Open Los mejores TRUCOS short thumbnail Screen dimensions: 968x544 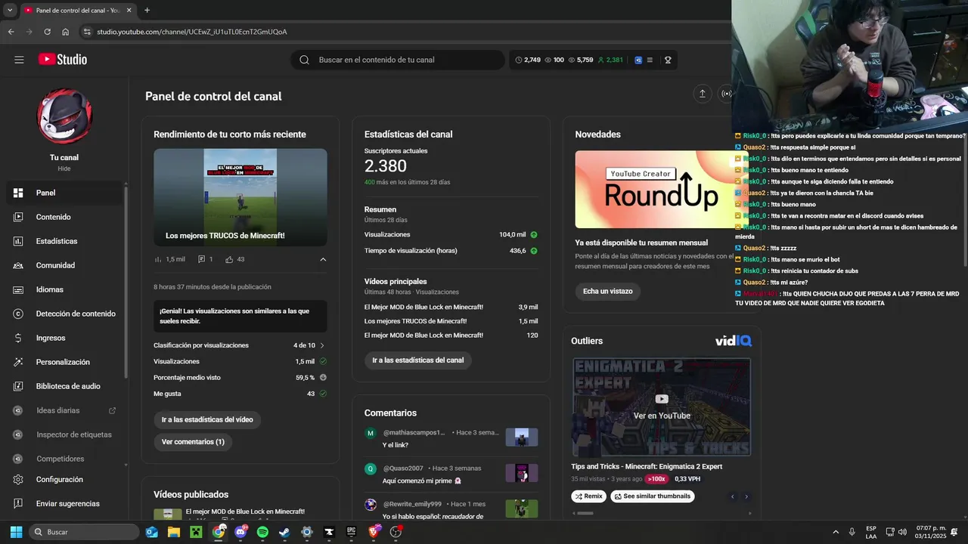[x=240, y=197]
